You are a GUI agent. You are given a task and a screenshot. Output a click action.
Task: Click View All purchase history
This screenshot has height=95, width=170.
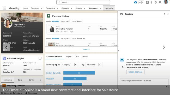click(86, 49)
